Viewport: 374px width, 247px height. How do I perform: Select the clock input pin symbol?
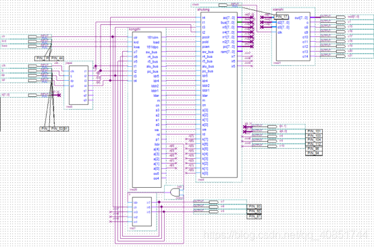pyautogui.click(x=223, y=5)
